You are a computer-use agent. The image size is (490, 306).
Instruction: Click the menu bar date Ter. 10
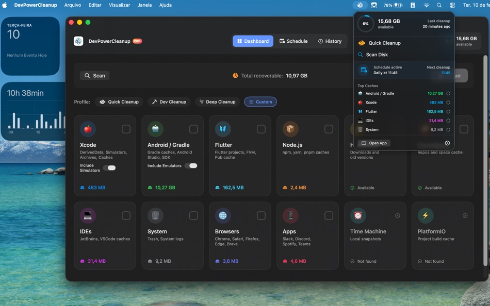coord(476,5)
